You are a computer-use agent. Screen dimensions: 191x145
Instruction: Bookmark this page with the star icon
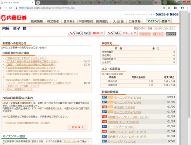[x=169, y=8]
